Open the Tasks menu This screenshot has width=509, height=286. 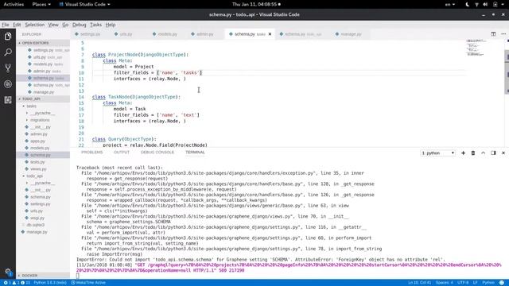click(x=95, y=25)
